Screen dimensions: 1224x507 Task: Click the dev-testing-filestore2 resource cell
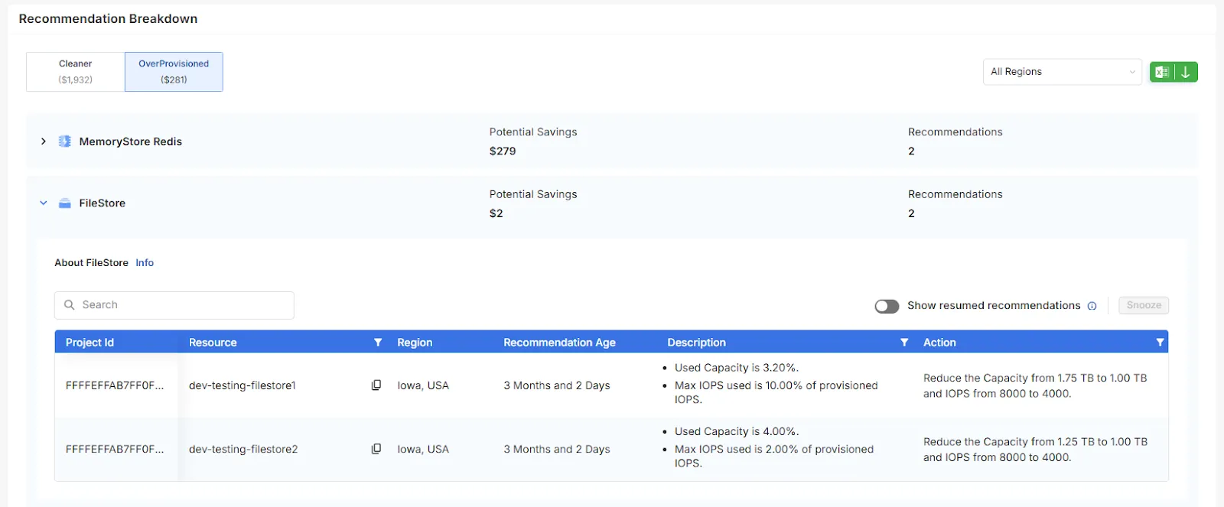(x=243, y=449)
